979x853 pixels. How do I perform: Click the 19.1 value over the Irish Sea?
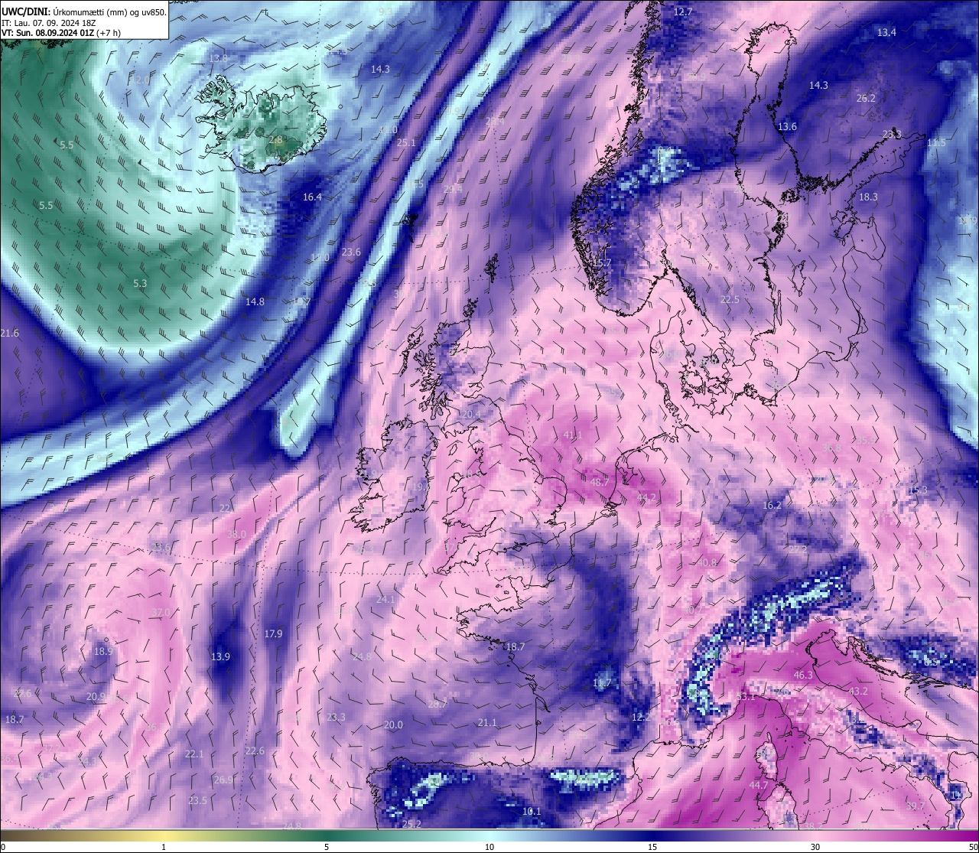(421, 487)
